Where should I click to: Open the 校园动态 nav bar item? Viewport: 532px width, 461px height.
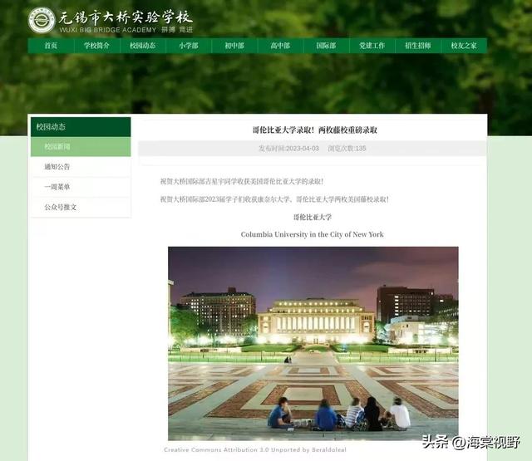tap(143, 46)
